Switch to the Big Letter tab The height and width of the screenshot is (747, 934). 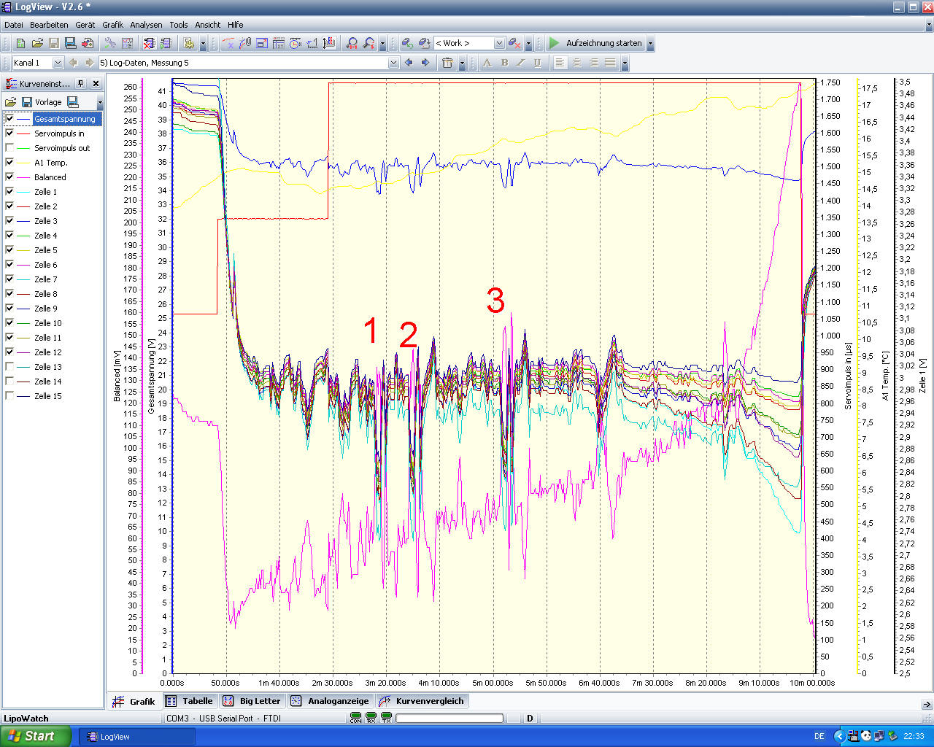[x=252, y=701]
